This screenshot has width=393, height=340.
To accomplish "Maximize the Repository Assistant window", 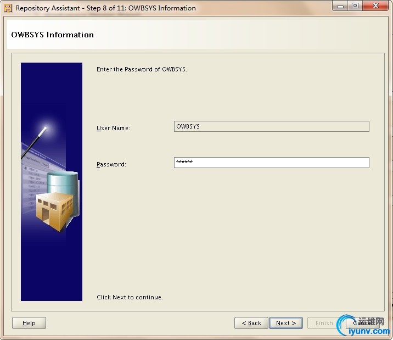I will point(355,6).
